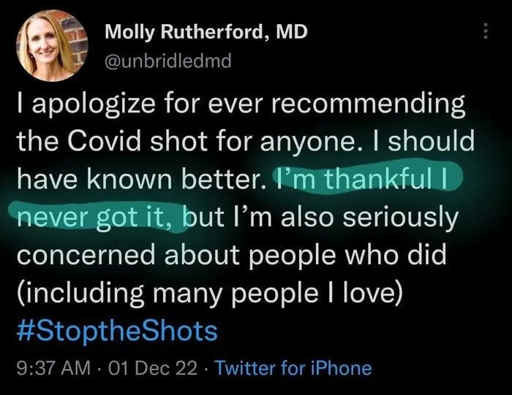Open the Molly Rutherford, MD display name
This screenshot has width=512, height=395.
click(x=206, y=31)
